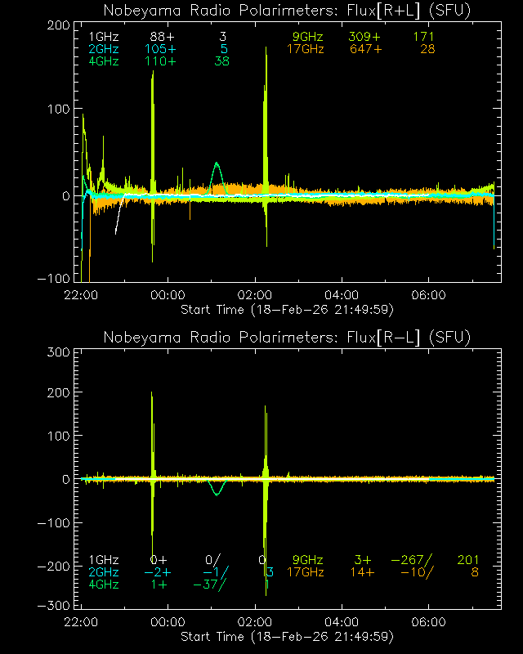Image resolution: width=523 pixels, height=654 pixels.
Task: Click the 9GHz legend label in top plot
Action: [x=309, y=37]
